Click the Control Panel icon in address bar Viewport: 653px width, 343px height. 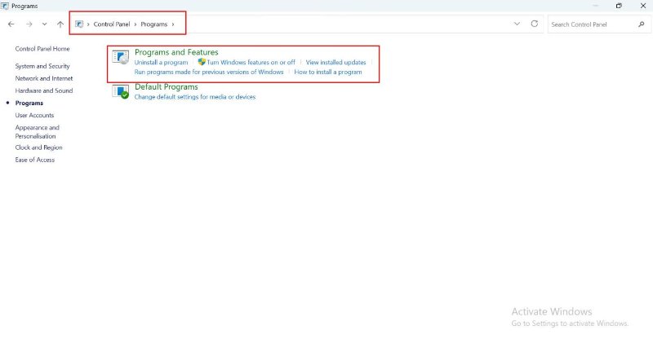click(79, 24)
